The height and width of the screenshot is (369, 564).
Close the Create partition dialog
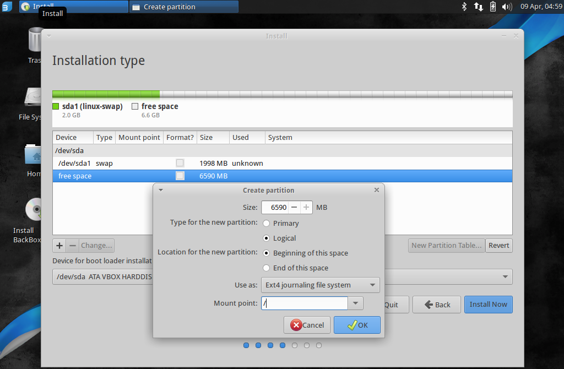[x=377, y=190]
